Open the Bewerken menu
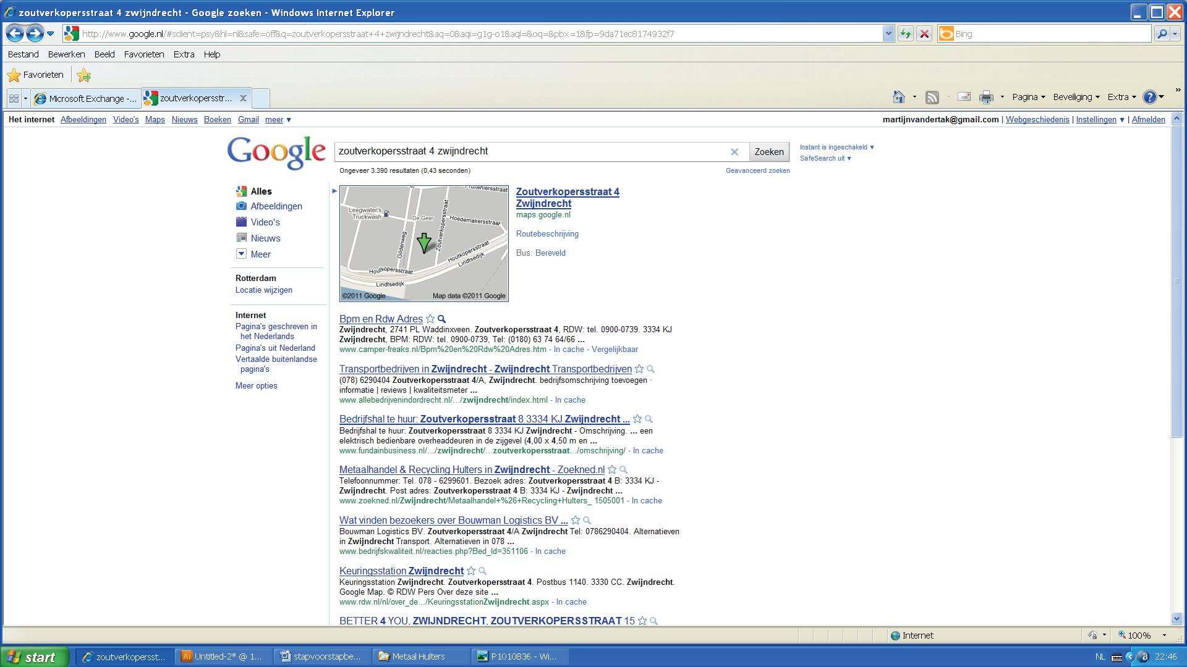Screen dimensions: 1187x667 tap(67, 54)
